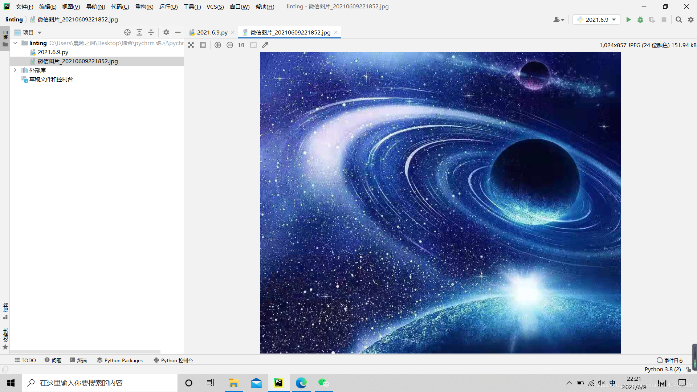Collapse all project tree nodes
This screenshot has height=392, width=697.
[151, 32]
